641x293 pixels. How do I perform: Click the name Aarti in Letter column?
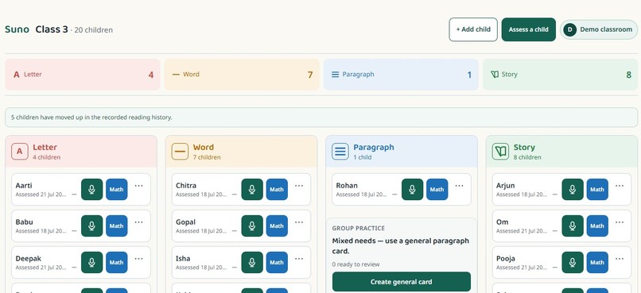pyautogui.click(x=24, y=185)
